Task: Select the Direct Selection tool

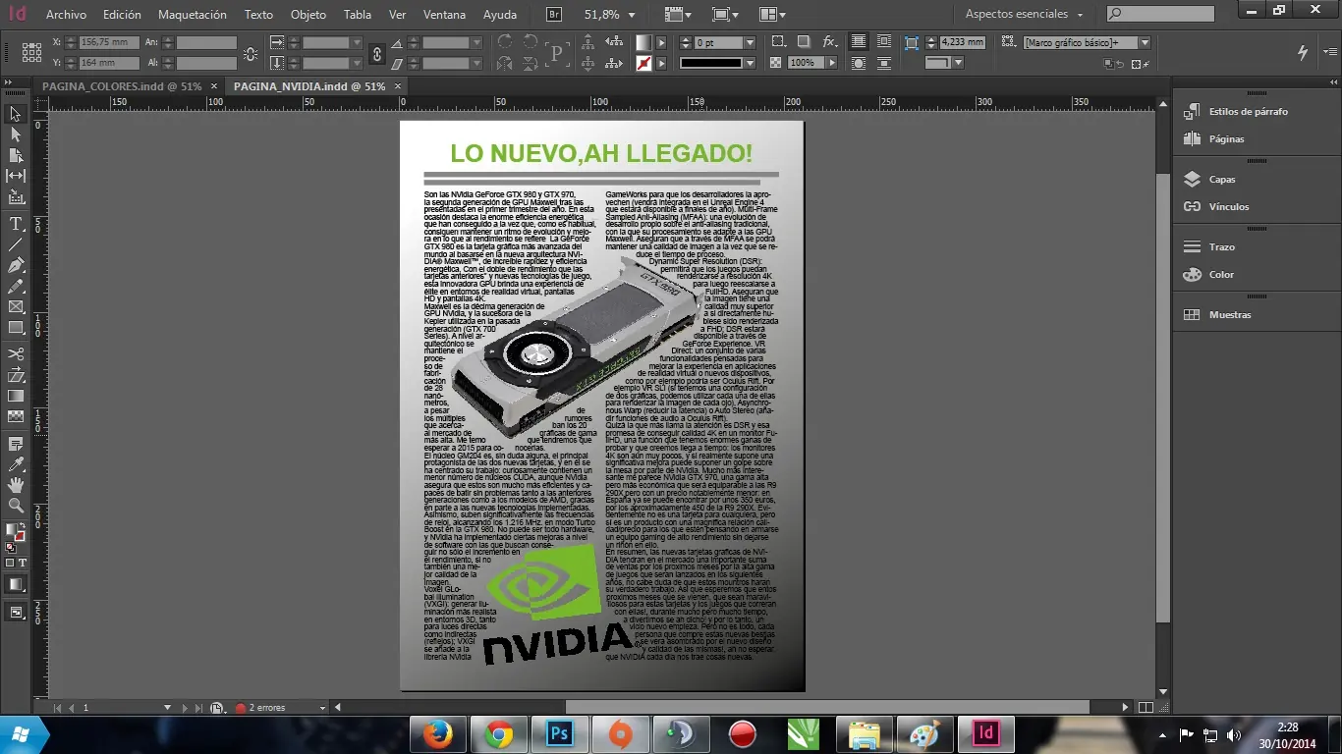Action: pyautogui.click(x=16, y=135)
